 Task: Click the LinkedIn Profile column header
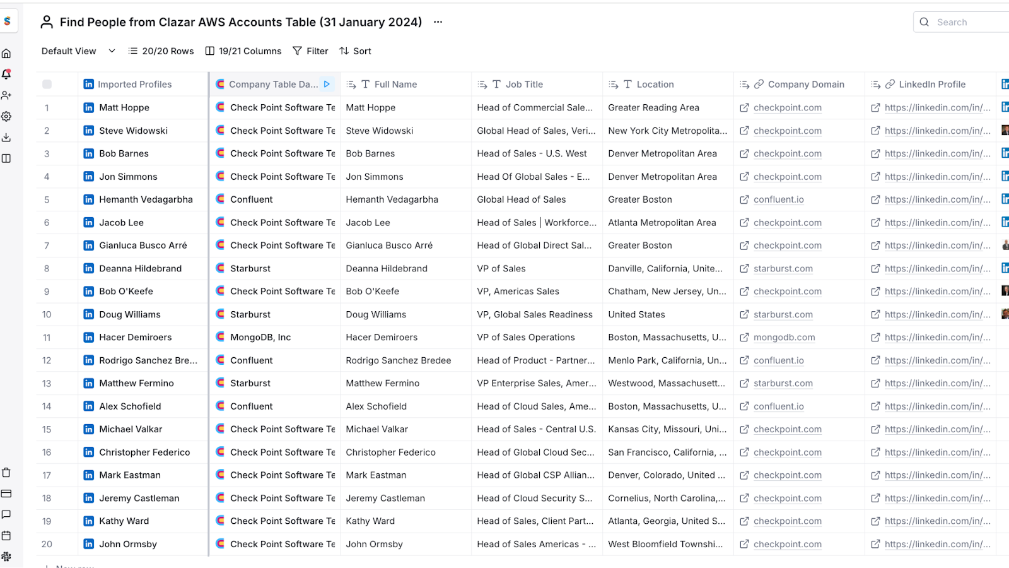point(930,84)
